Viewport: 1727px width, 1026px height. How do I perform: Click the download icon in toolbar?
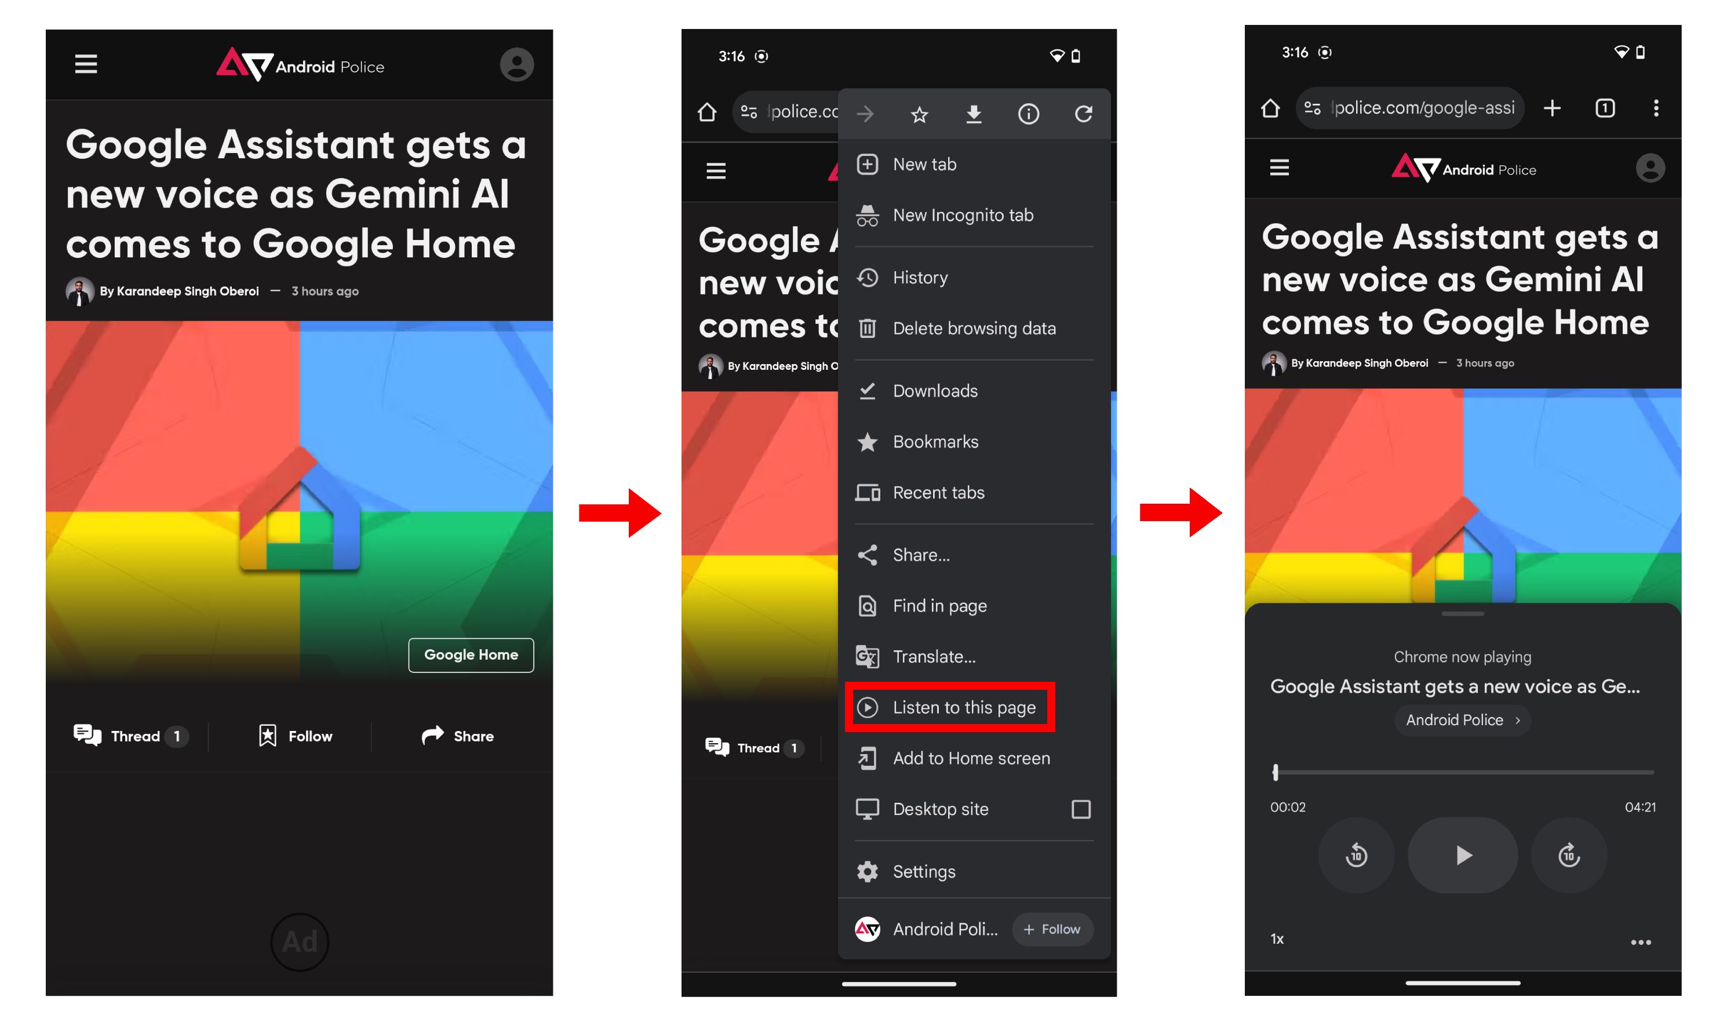[x=972, y=112]
